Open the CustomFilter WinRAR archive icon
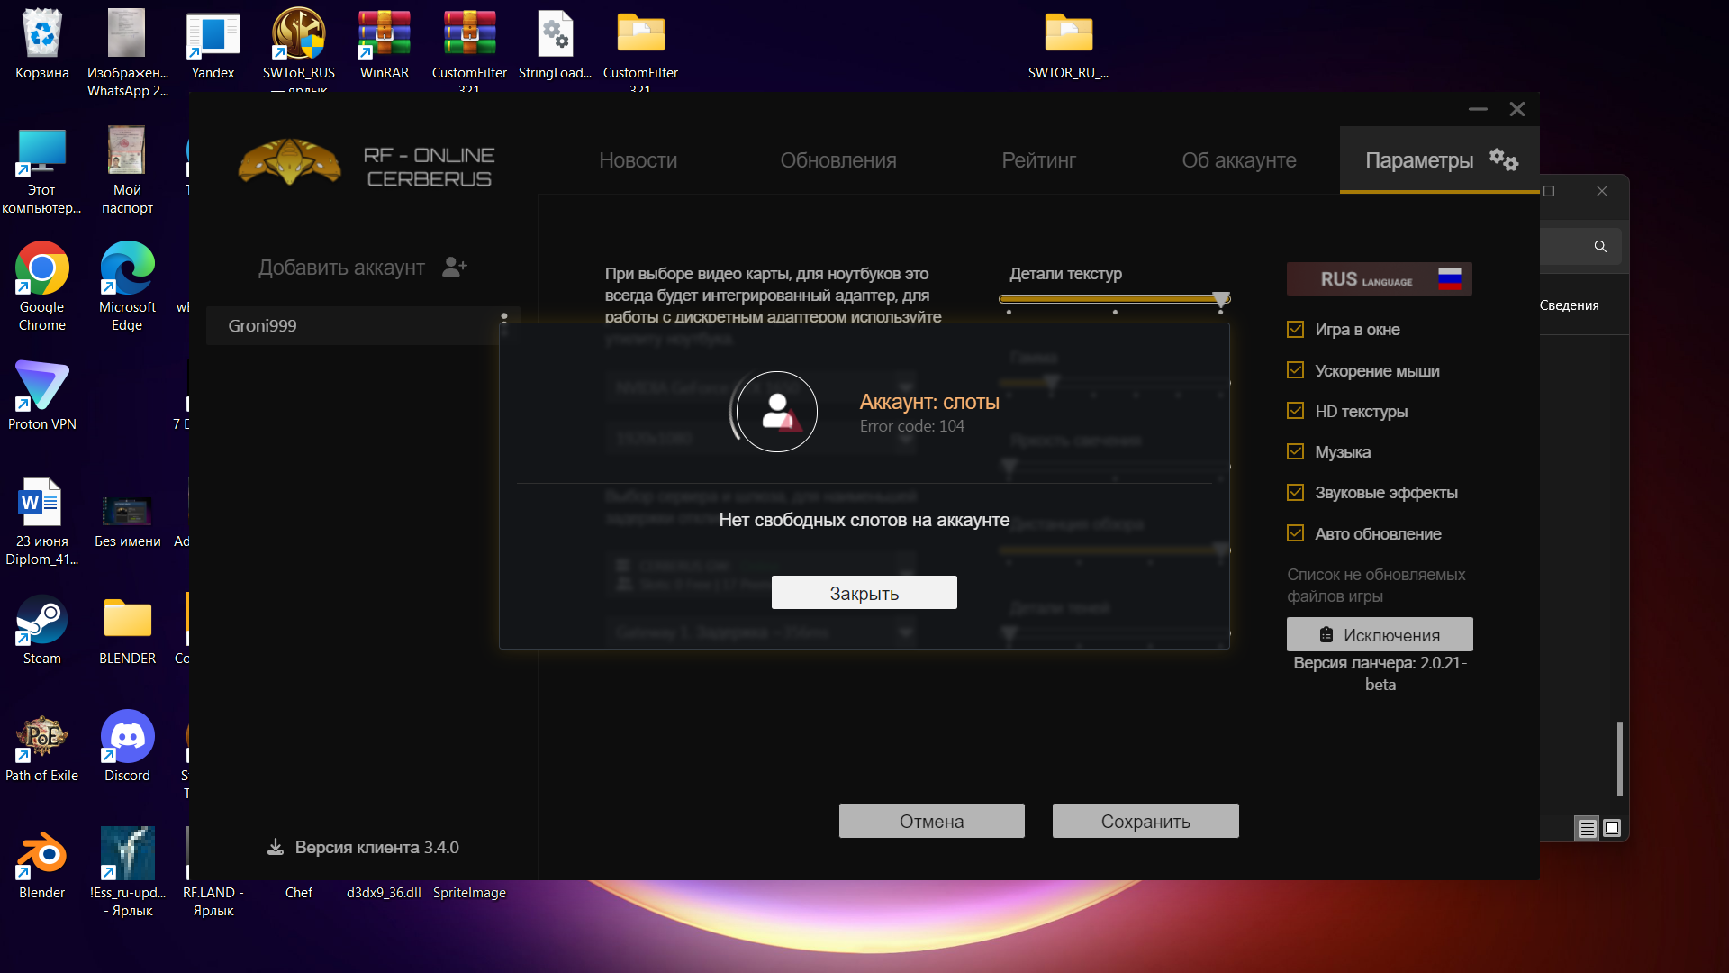 (x=469, y=34)
